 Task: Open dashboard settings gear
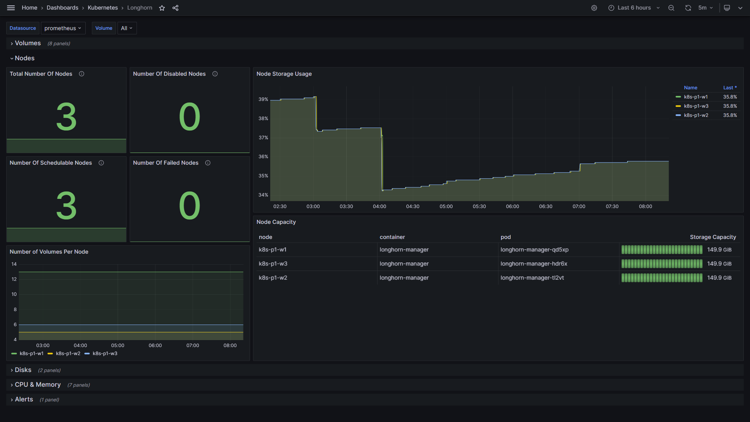click(594, 8)
